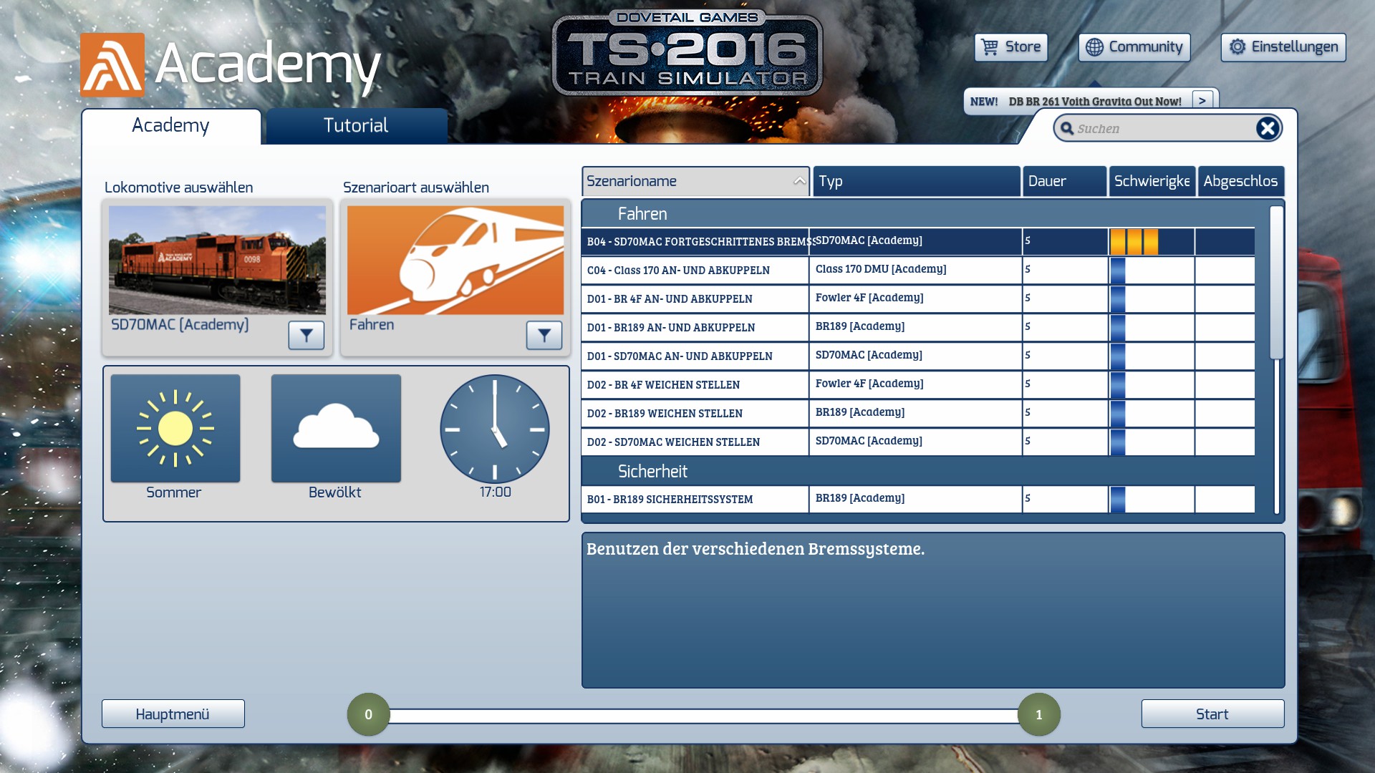Click the 17:00 time label
This screenshot has width=1375, height=773.
(495, 492)
